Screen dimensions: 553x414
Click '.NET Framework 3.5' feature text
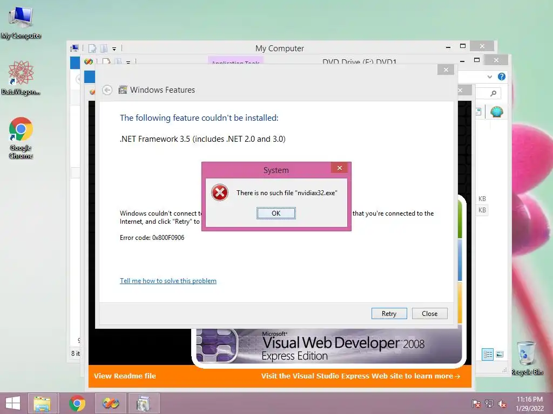pyautogui.click(x=203, y=139)
